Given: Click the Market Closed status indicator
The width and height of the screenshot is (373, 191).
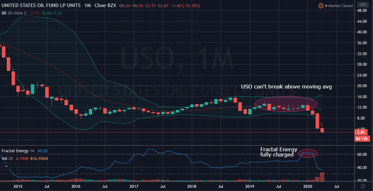Looking at the screenshot, I should click(x=339, y=5).
